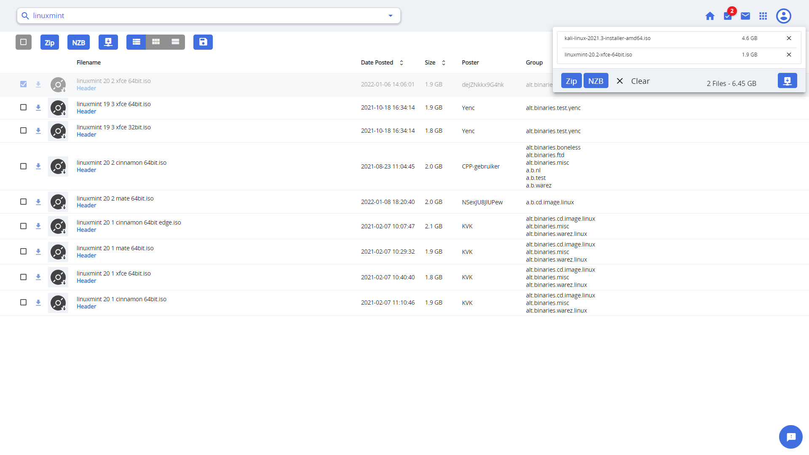Open Header link for linuxmint 19 3 xfce 32bit.iso
The width and height of the screenshot is (809, 455).
tap(86, 135)
